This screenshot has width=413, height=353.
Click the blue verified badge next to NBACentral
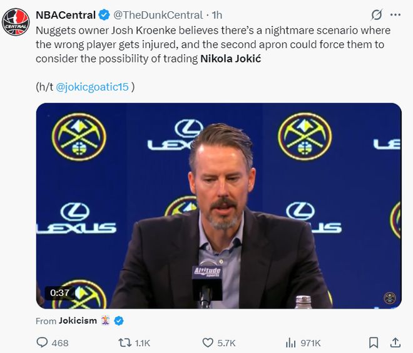[104, 14]
